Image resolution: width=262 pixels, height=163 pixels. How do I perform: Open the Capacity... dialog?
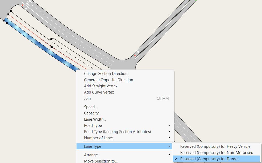coord(92,113)
